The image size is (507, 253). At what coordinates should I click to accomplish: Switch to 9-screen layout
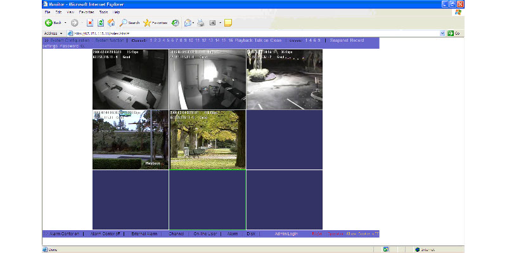pyautogui.click(x=319, y=40)
